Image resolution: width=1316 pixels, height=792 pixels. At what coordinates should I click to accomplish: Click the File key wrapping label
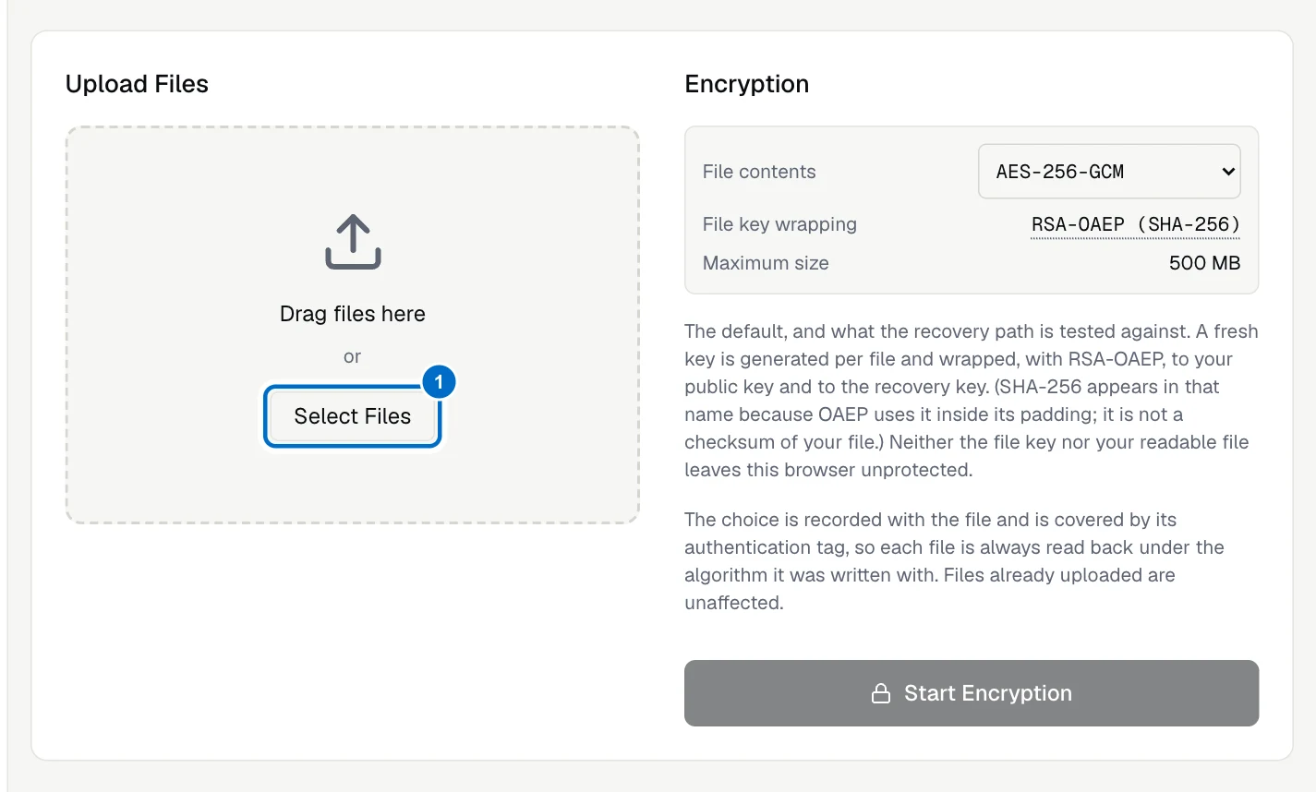[779, 224]
